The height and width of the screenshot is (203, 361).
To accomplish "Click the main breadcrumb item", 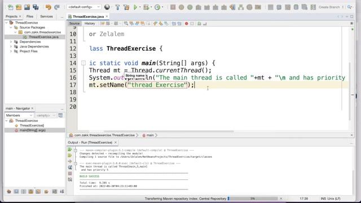I will tap(150, 135).
